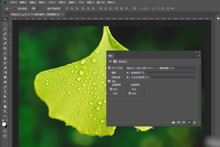Image resolution: width=220 pixels, height=147 pixels.
Task: Open Move tool preset picker arrow
Action: [11, 9]
